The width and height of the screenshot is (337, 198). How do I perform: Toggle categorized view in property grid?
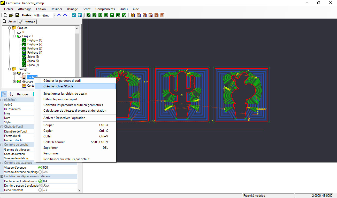coord(4,94)
